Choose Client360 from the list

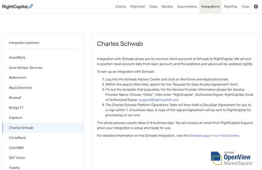[43, 148]
